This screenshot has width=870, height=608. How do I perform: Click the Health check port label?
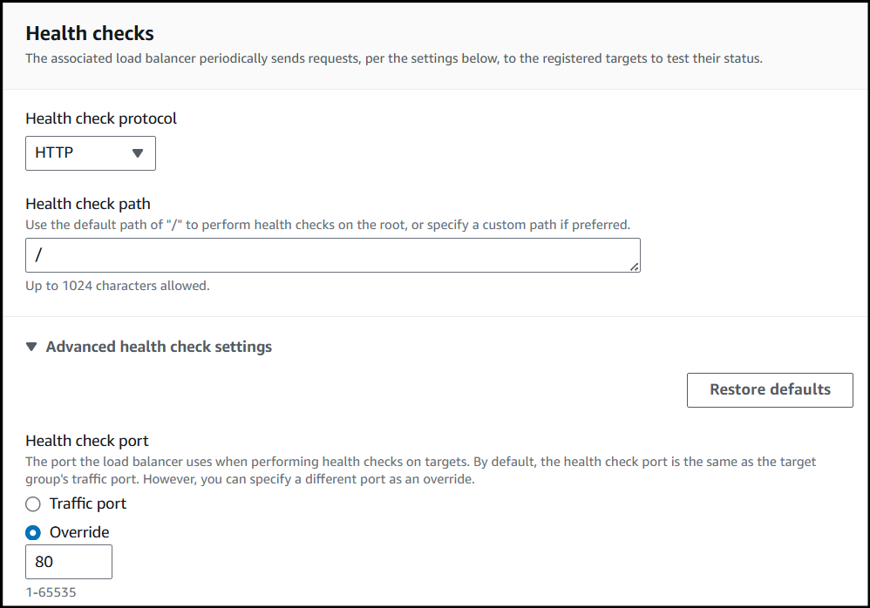pyautogui.click(x=88, y=441)
